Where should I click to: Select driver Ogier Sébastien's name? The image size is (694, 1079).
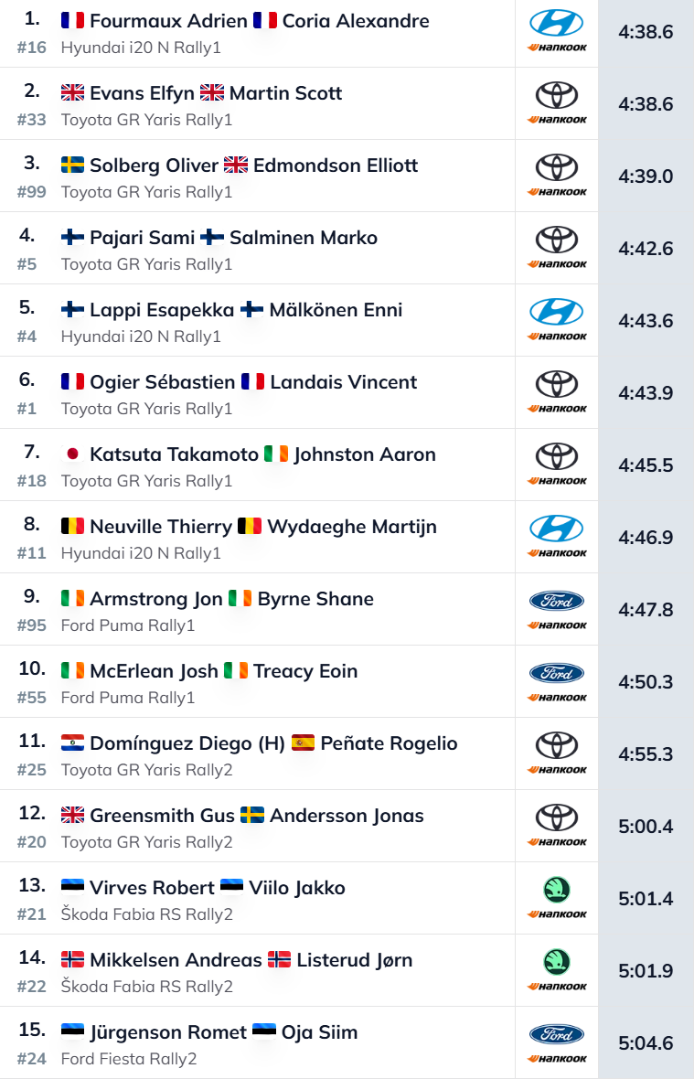tap(162, 382)
